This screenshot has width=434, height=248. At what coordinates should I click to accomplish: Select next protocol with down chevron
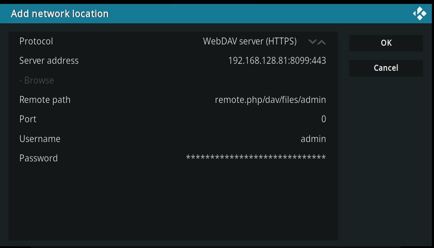[x=313, y=42]
